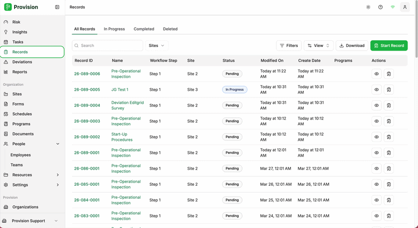The height and width of the screenshot is (228, 418).
Task: Toggle light/dark theme sun icon
Action: [x=368, y=7]
